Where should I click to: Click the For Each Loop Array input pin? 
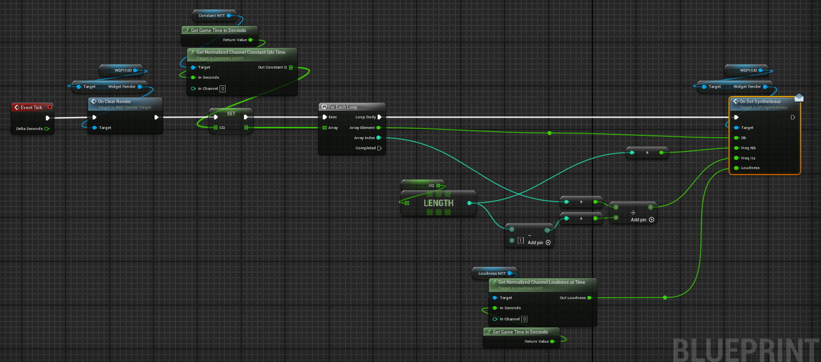point(325,128)
